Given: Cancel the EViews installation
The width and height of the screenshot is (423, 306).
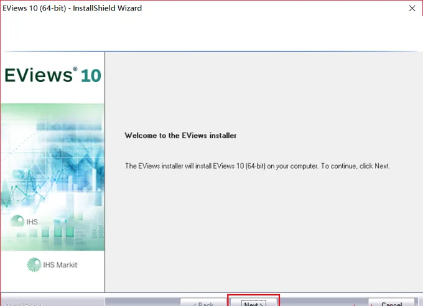Looking at the screenshot, I should [x=391, y=302].
